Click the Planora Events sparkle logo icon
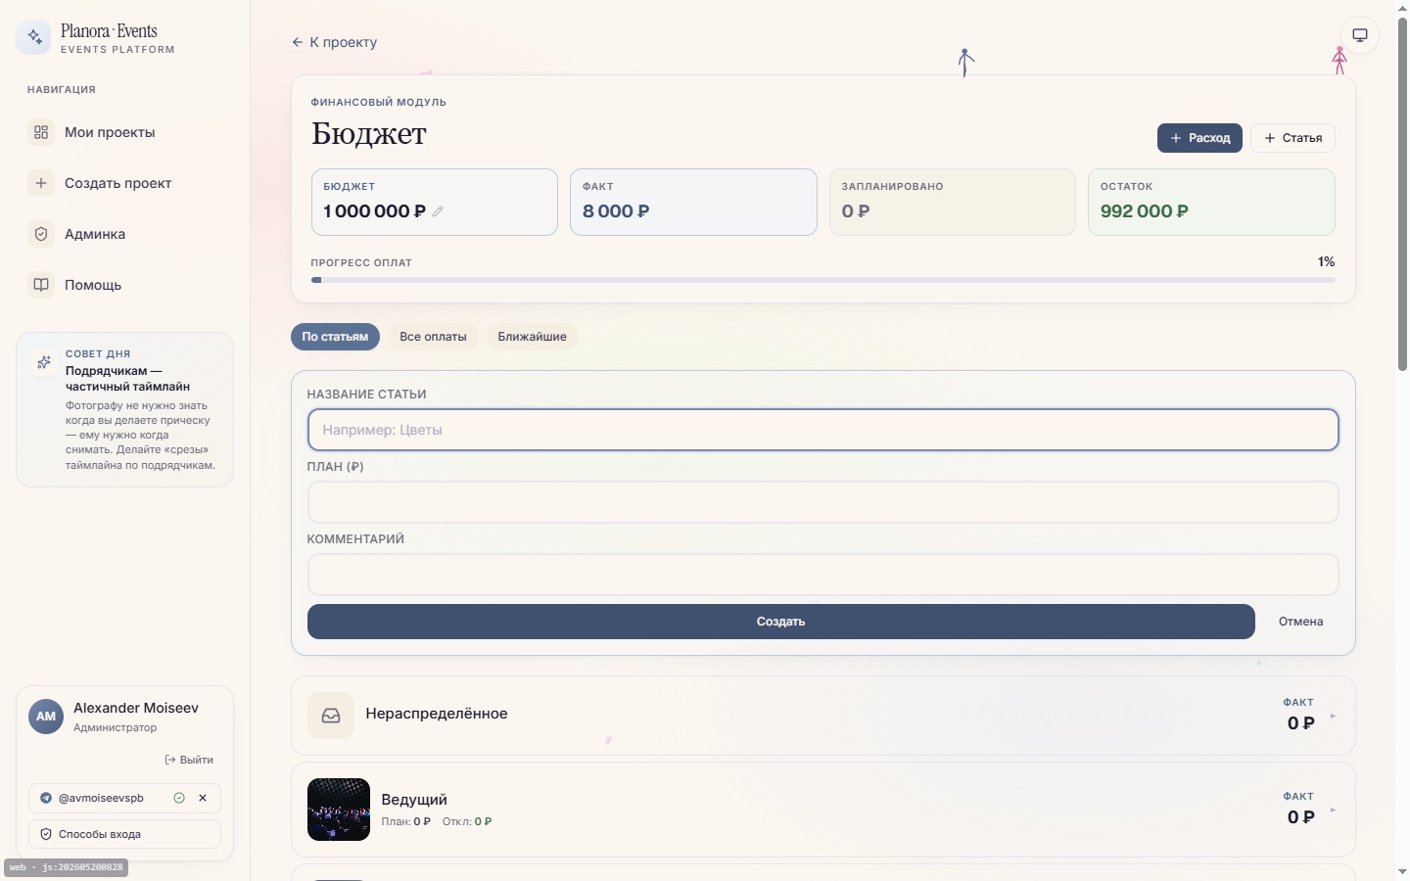The width and height of the screenshot is (1410, 881). 34,37
